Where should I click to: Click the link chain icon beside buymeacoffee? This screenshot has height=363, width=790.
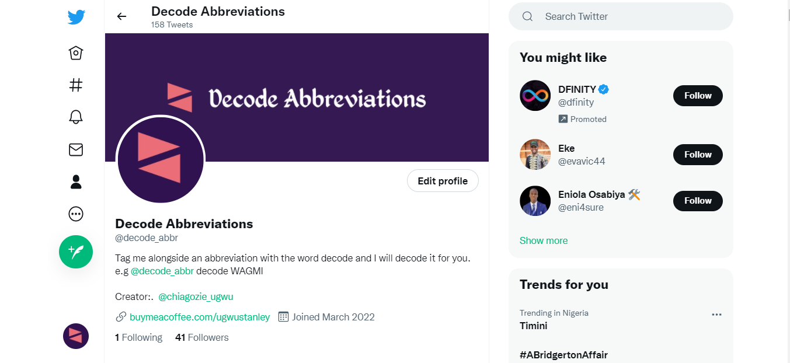click(121, 317)
